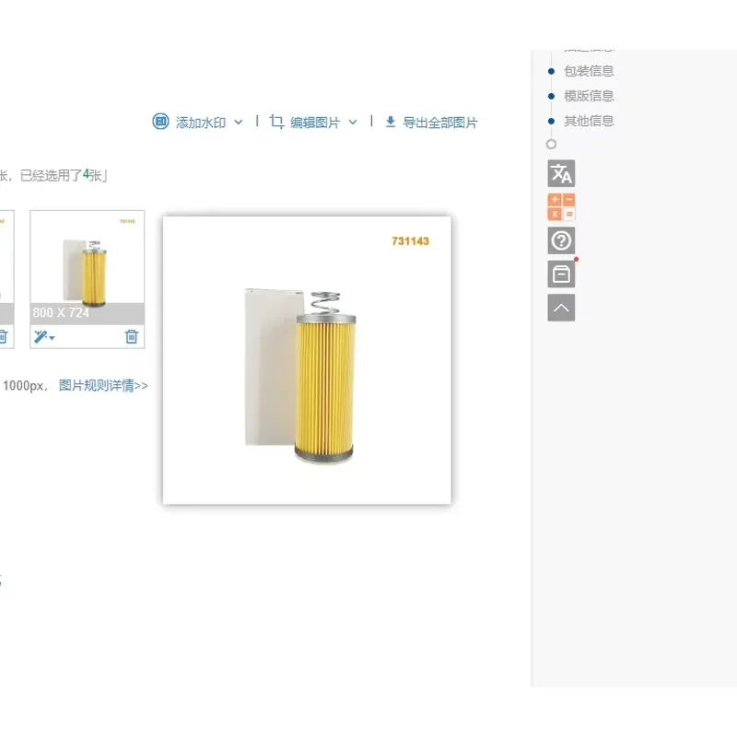Viewport: 737px width, 737px height.
Task: Open the help question mark icon
Action: point(561,240)
